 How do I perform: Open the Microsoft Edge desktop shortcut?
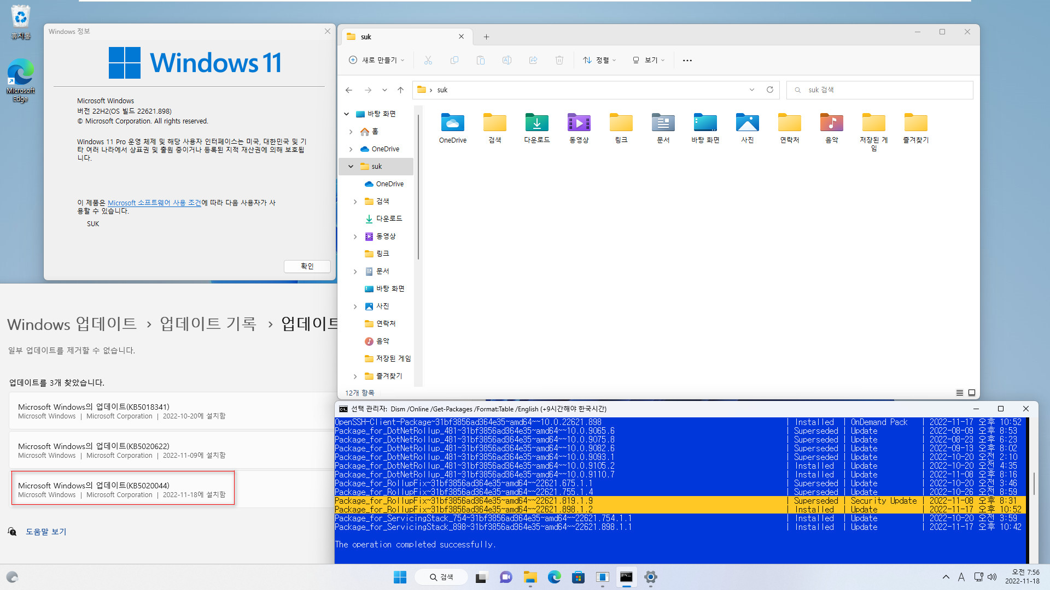[20, 80]
